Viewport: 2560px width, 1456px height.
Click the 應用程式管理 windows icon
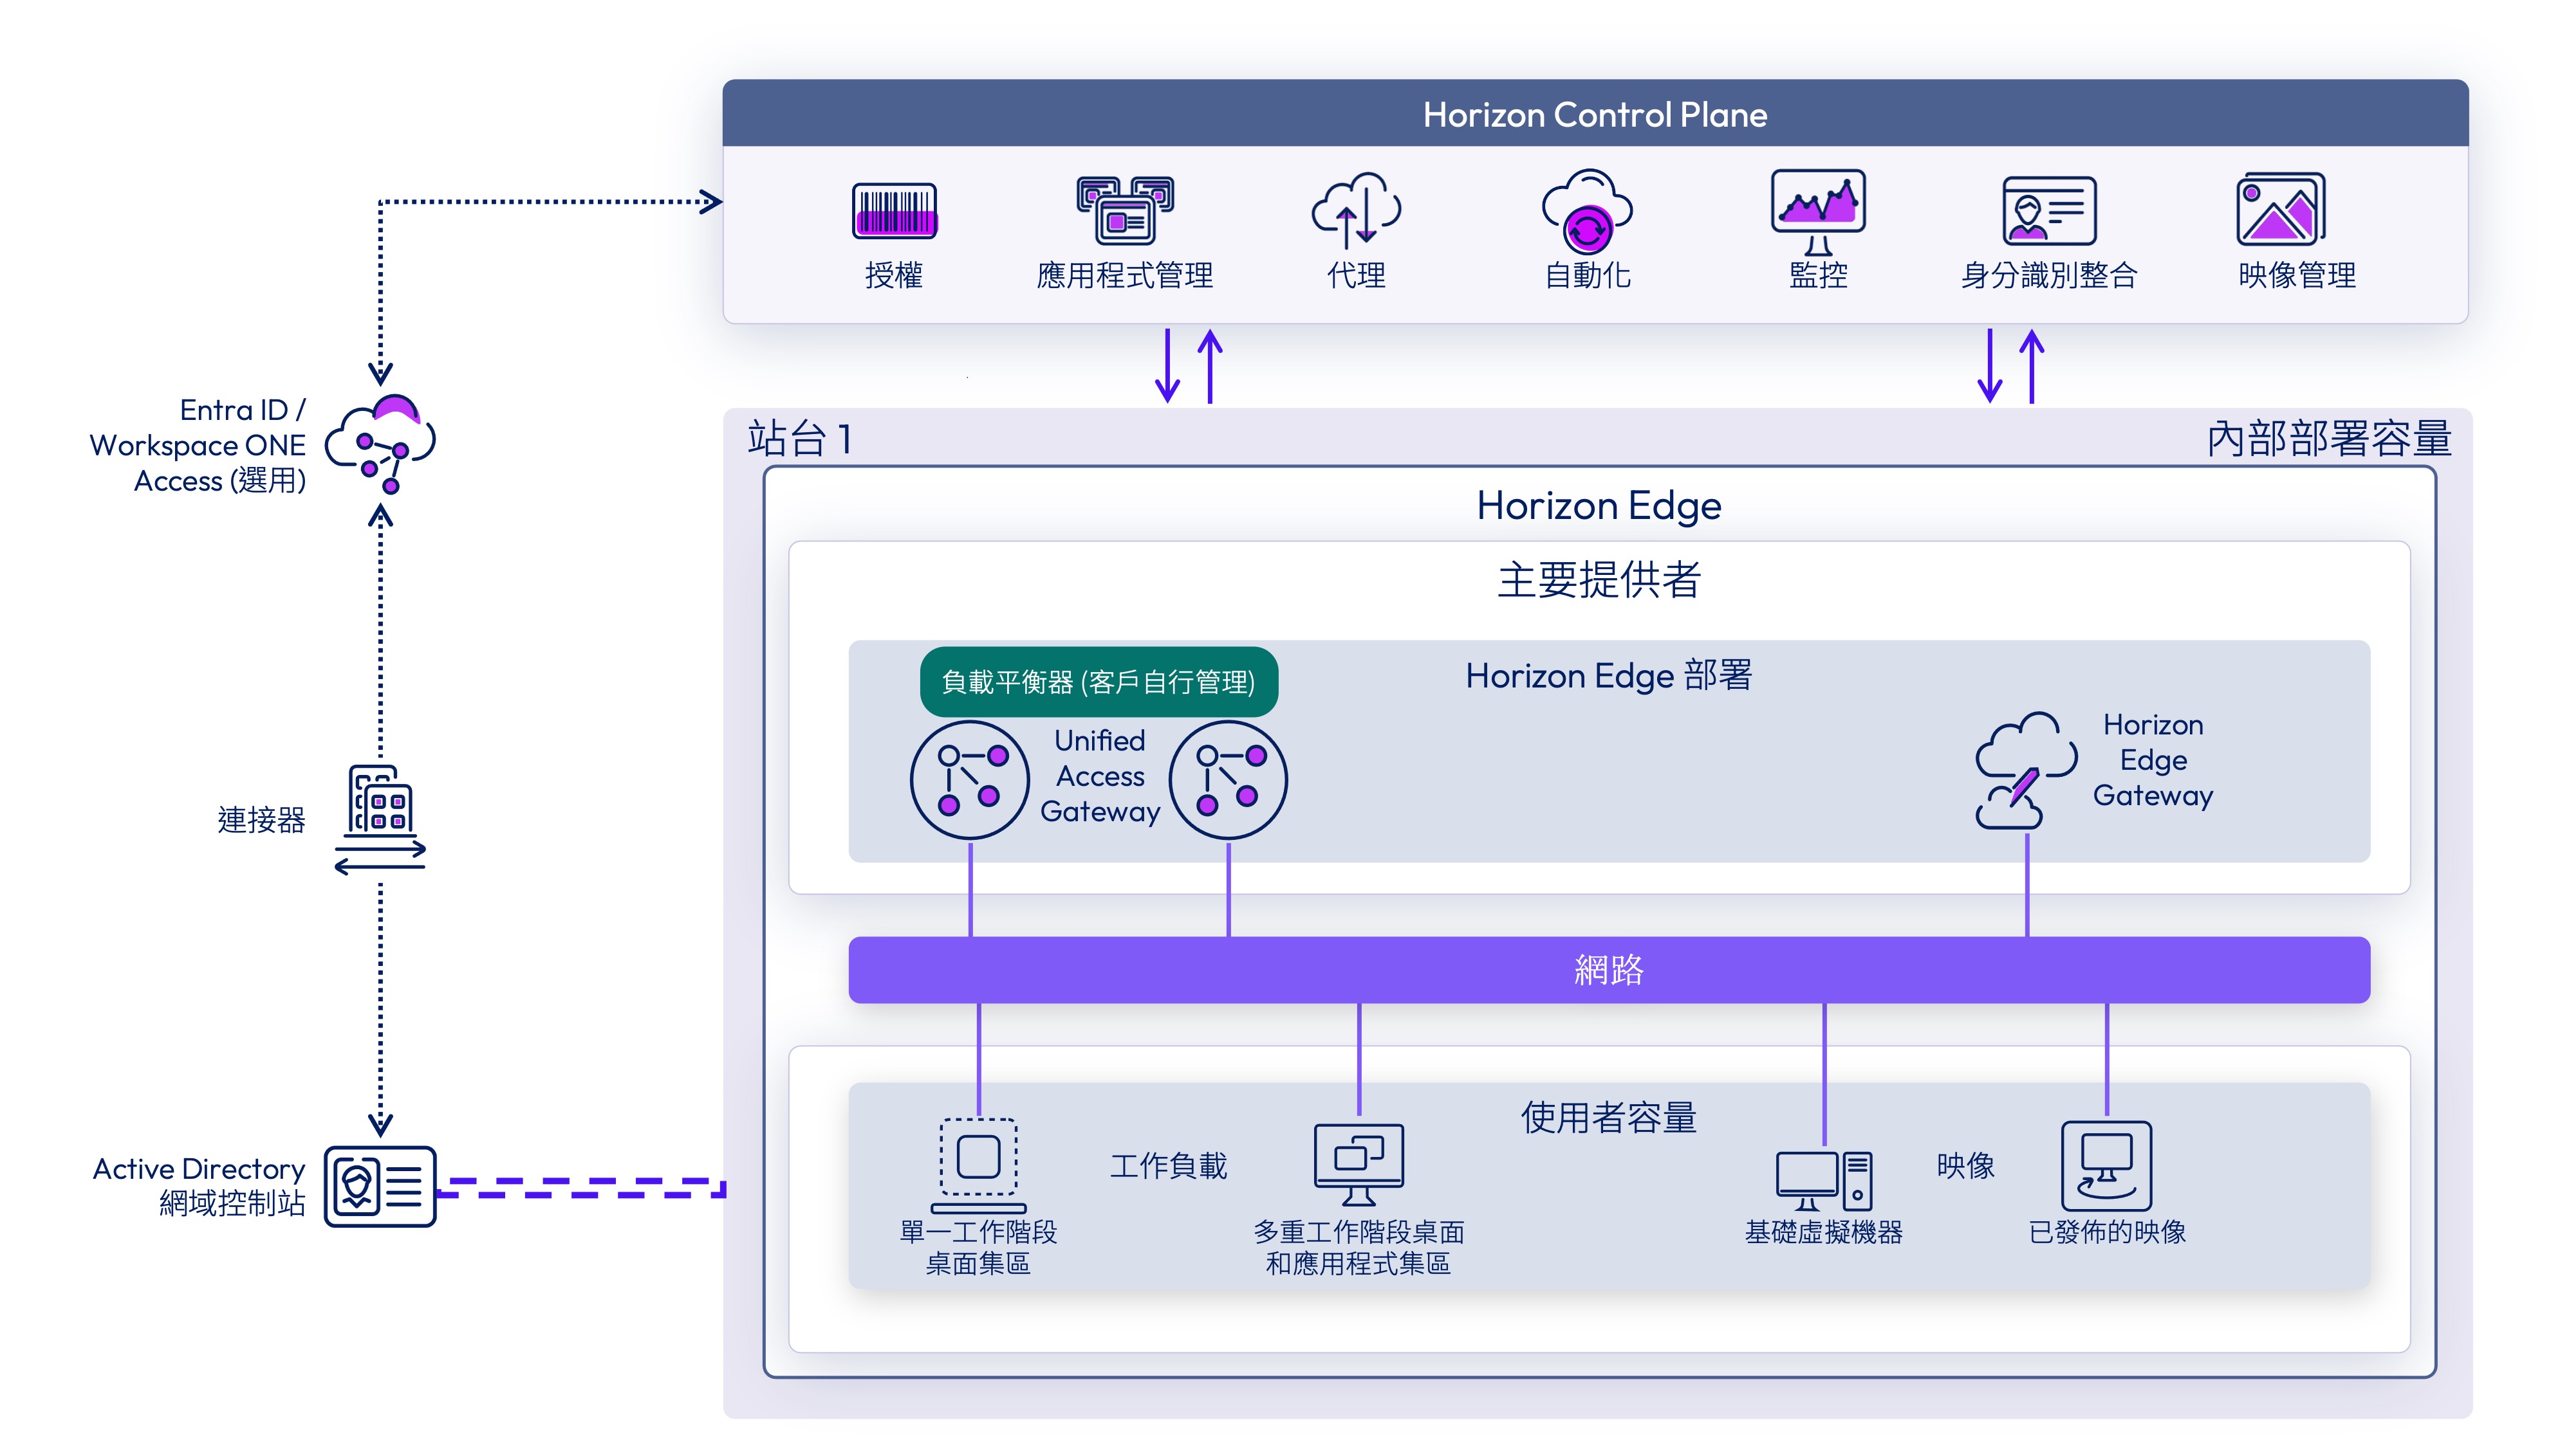click(1126, 210)
